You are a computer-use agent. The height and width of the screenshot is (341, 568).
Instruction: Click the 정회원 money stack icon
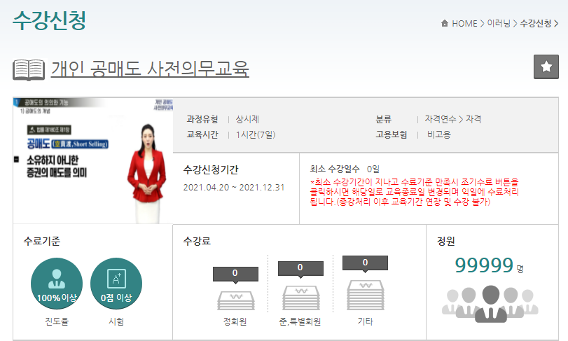click(x=235, y=300)
